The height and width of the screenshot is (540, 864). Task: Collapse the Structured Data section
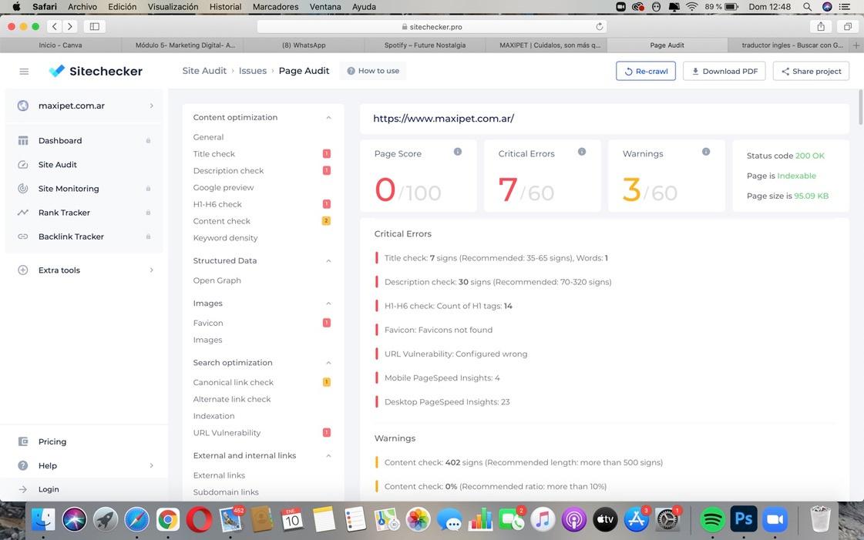coord(328,261)
